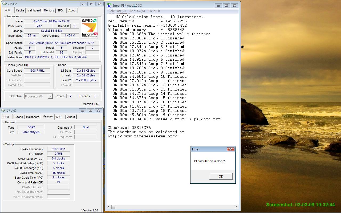Click the "Loop 19 finished" line in Super PI
This screenshot has height=213, width=341.
pos(149,115)
